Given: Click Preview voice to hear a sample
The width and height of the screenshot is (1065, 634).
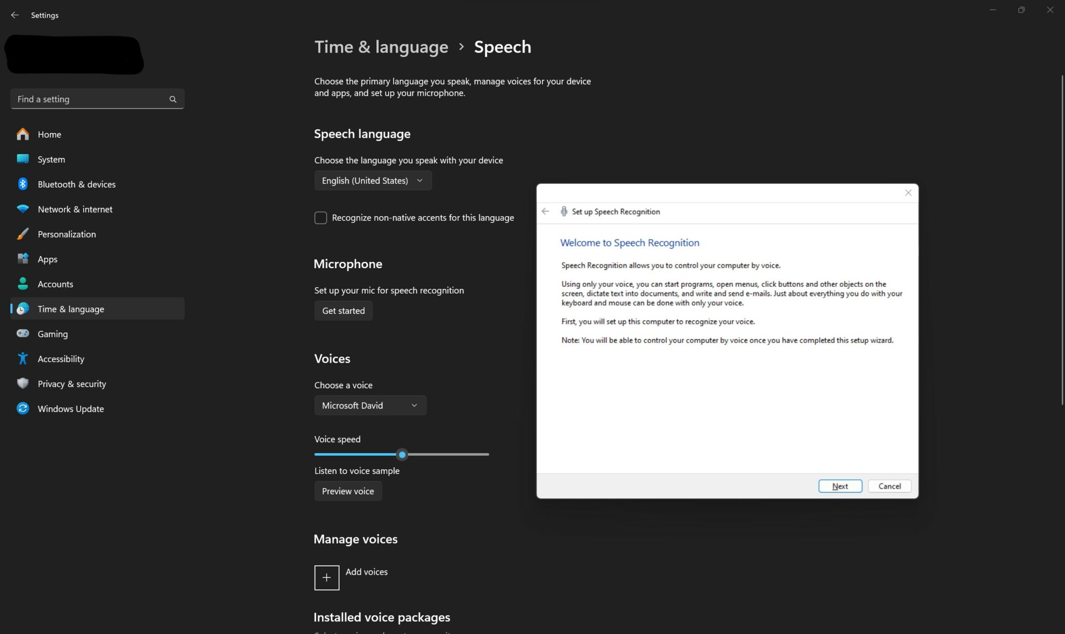Looking at the screenshot, I should coord(347,491).
